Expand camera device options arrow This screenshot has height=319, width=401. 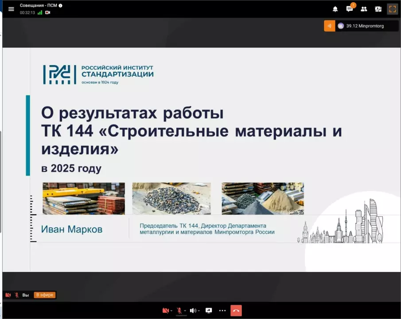pos(171,311)
